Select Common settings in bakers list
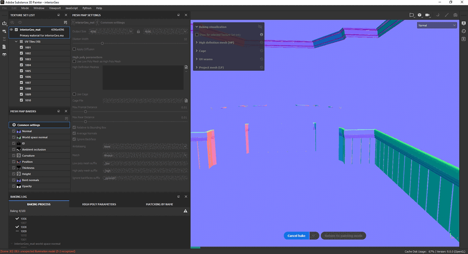468x254 pixels. pyautogui.click(x=39, y=125)
